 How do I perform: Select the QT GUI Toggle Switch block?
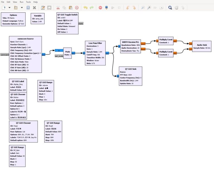[x=67, y=23]
